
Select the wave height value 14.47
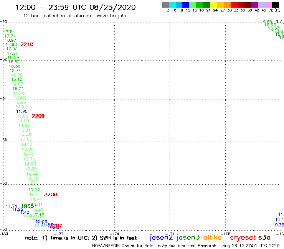[35, 194]
